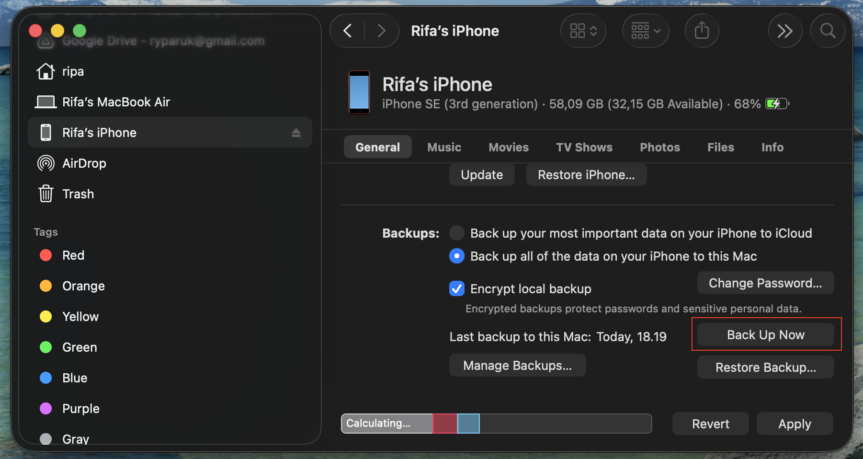863x459 pixels.
Task: Open AirDrop from the sidebar
Action: [x=84, y=163]
